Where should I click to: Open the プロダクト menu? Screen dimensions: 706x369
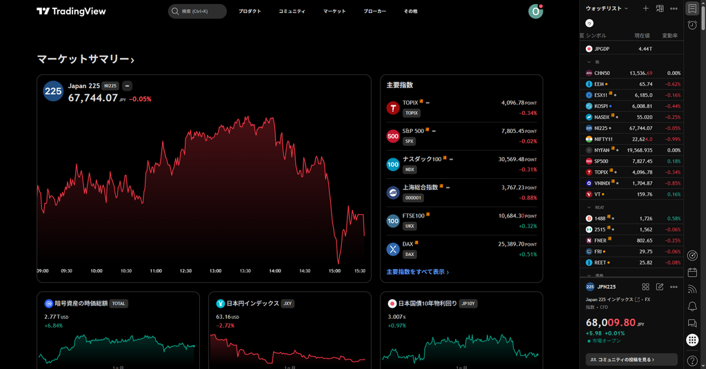tap(250, 11)
